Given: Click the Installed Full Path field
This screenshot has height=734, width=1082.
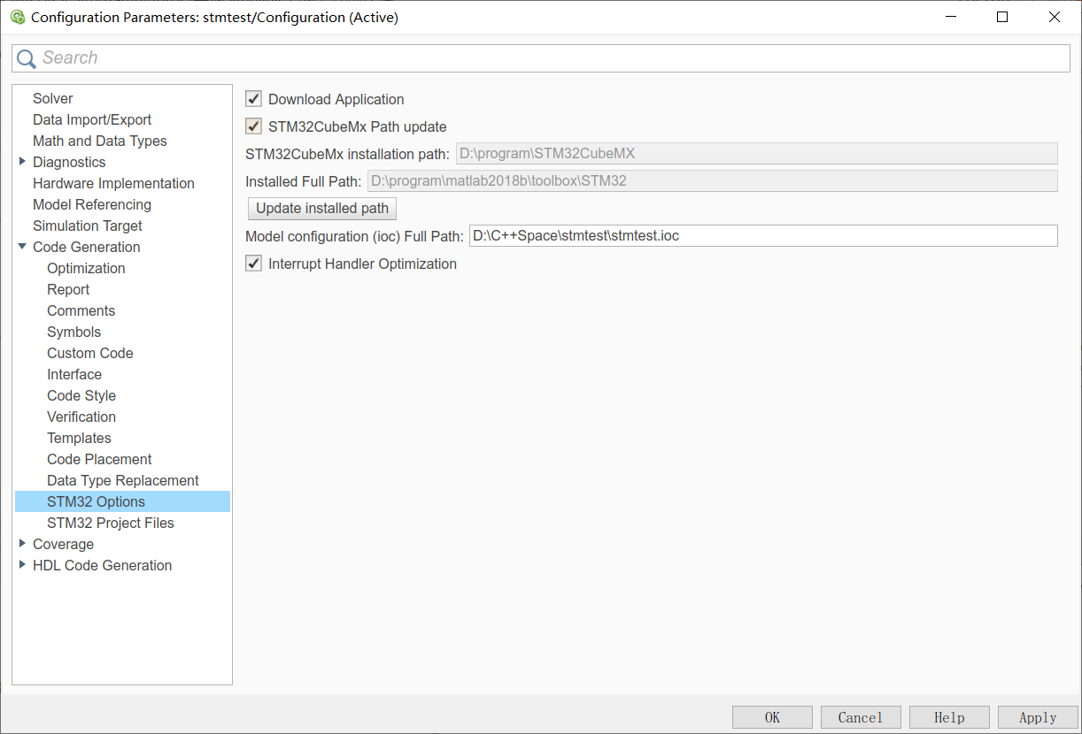Looking at the screenshot, I should pyautogui.click(x=712, y=181).
